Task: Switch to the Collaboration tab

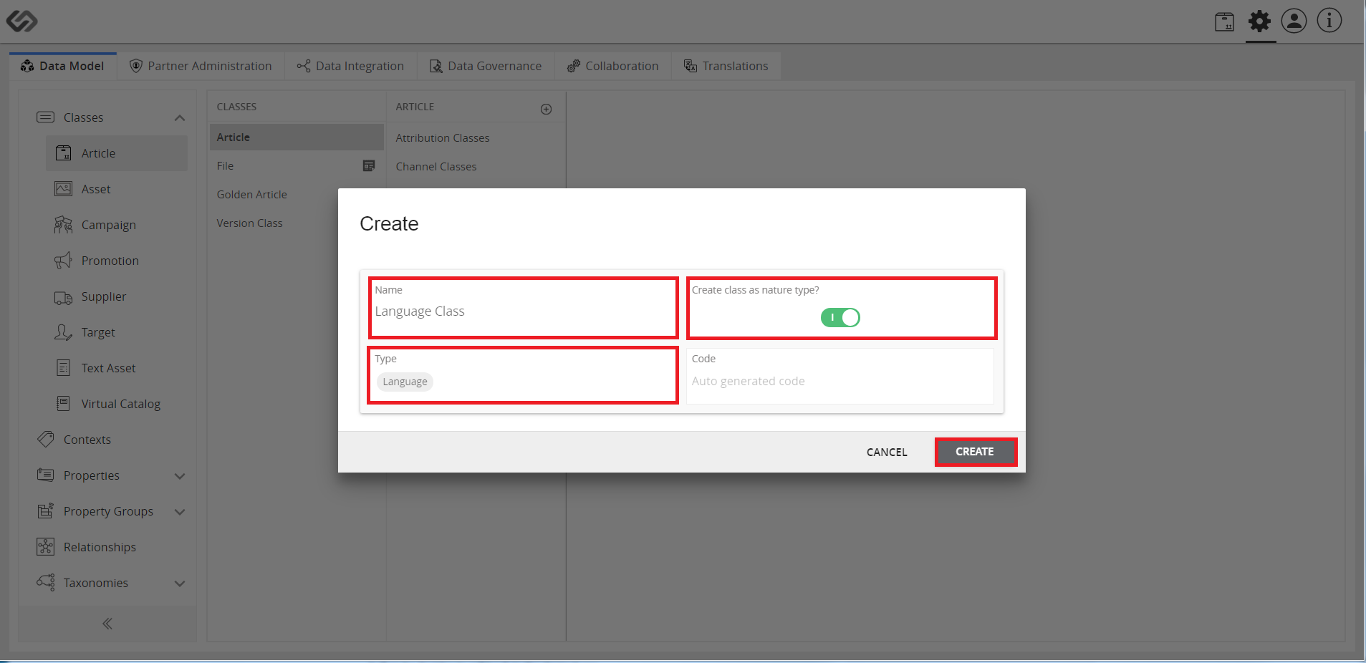Action: click(613, 66)
